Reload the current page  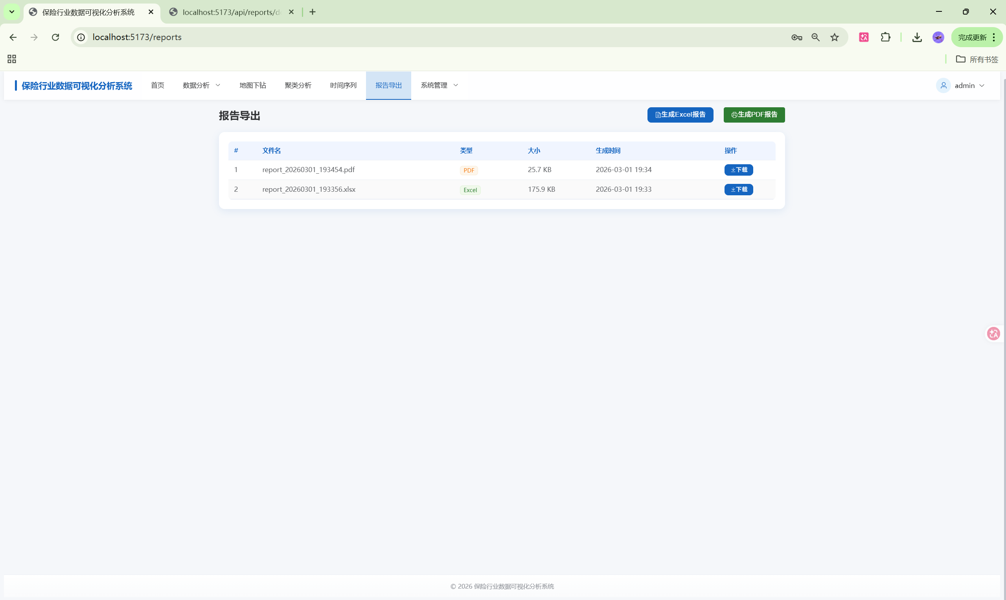[55, 37]
